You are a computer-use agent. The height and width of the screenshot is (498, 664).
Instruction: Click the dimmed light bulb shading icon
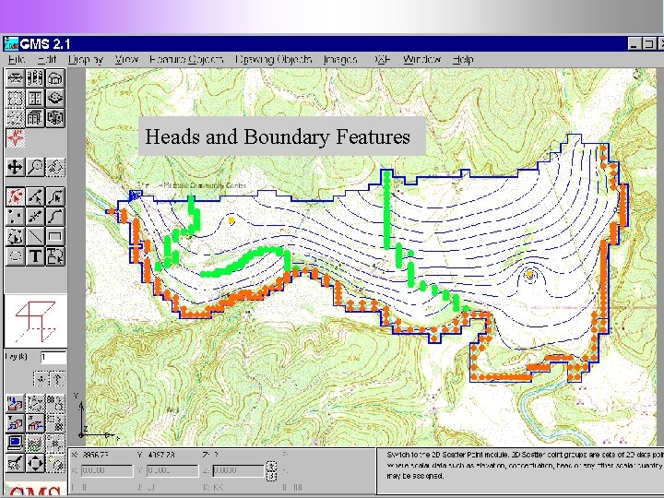pos(55,463)
